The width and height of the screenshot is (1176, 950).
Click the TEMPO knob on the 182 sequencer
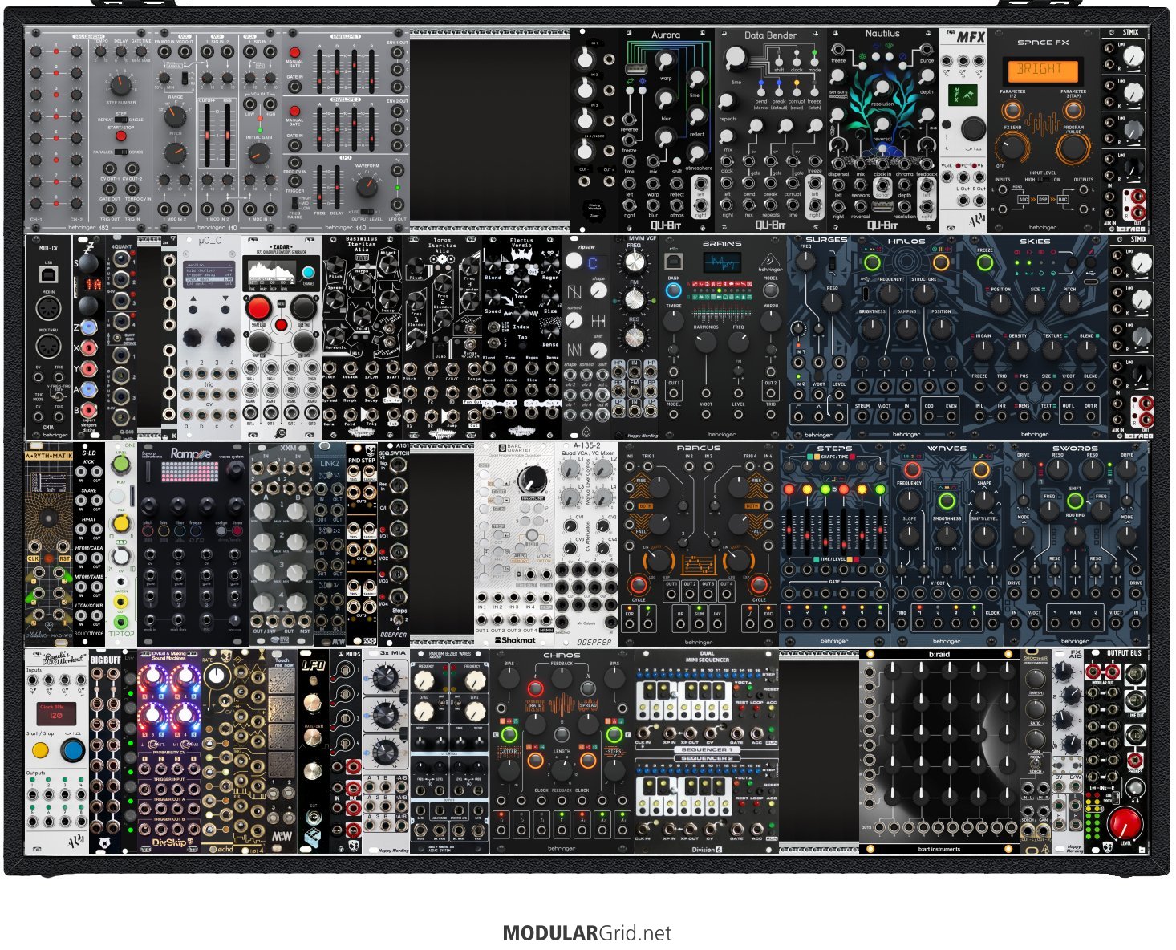(x=100, y=51)
